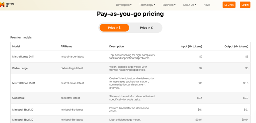Click the Output (/M tokens) header
The height and width of the screenshot is (123, 256).
coord(236,46)
